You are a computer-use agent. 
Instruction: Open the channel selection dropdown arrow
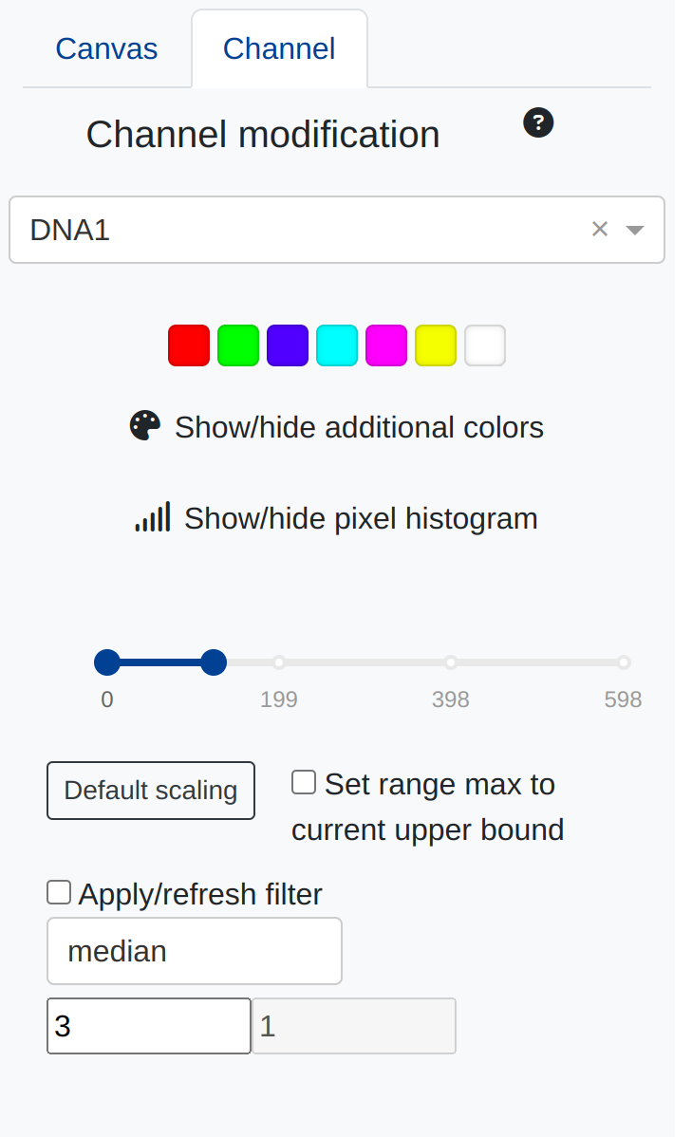pyautogui.click(x=635, y=230)
